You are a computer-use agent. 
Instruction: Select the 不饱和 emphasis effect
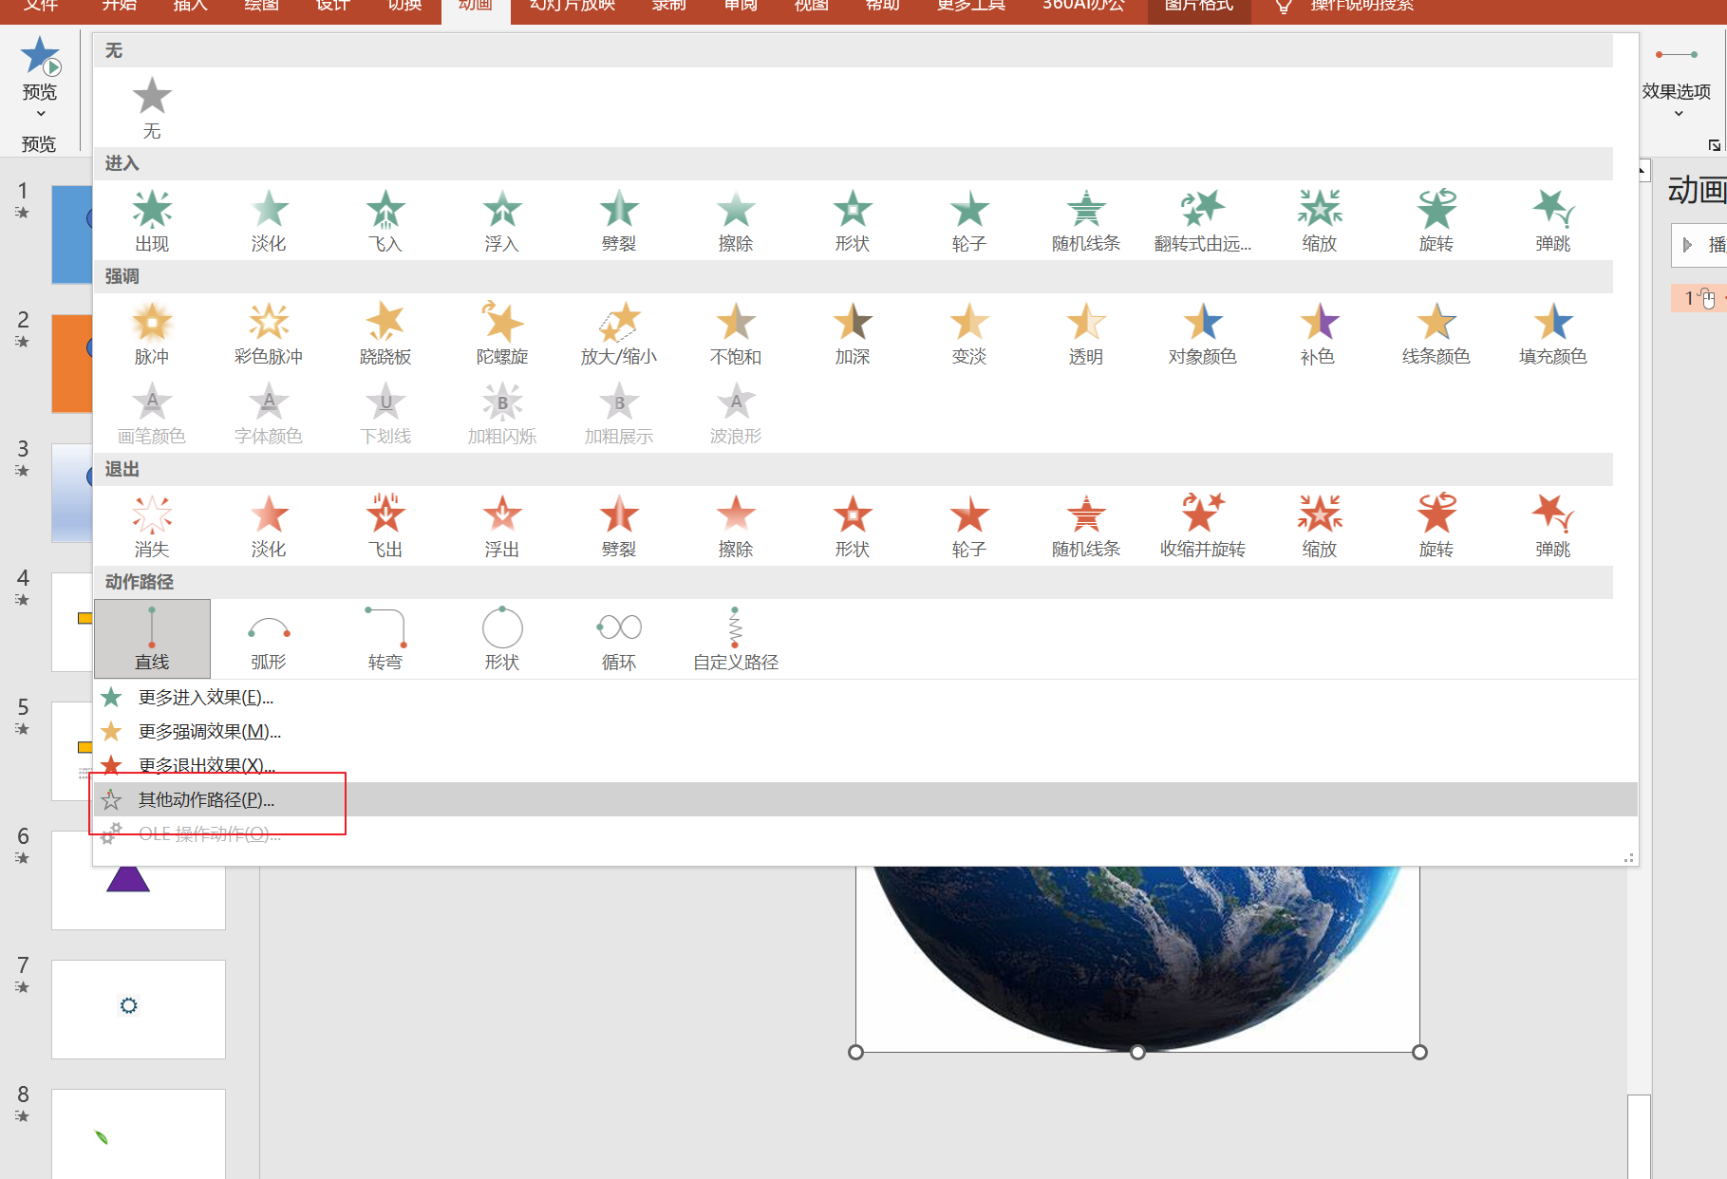tap(736, 333)
